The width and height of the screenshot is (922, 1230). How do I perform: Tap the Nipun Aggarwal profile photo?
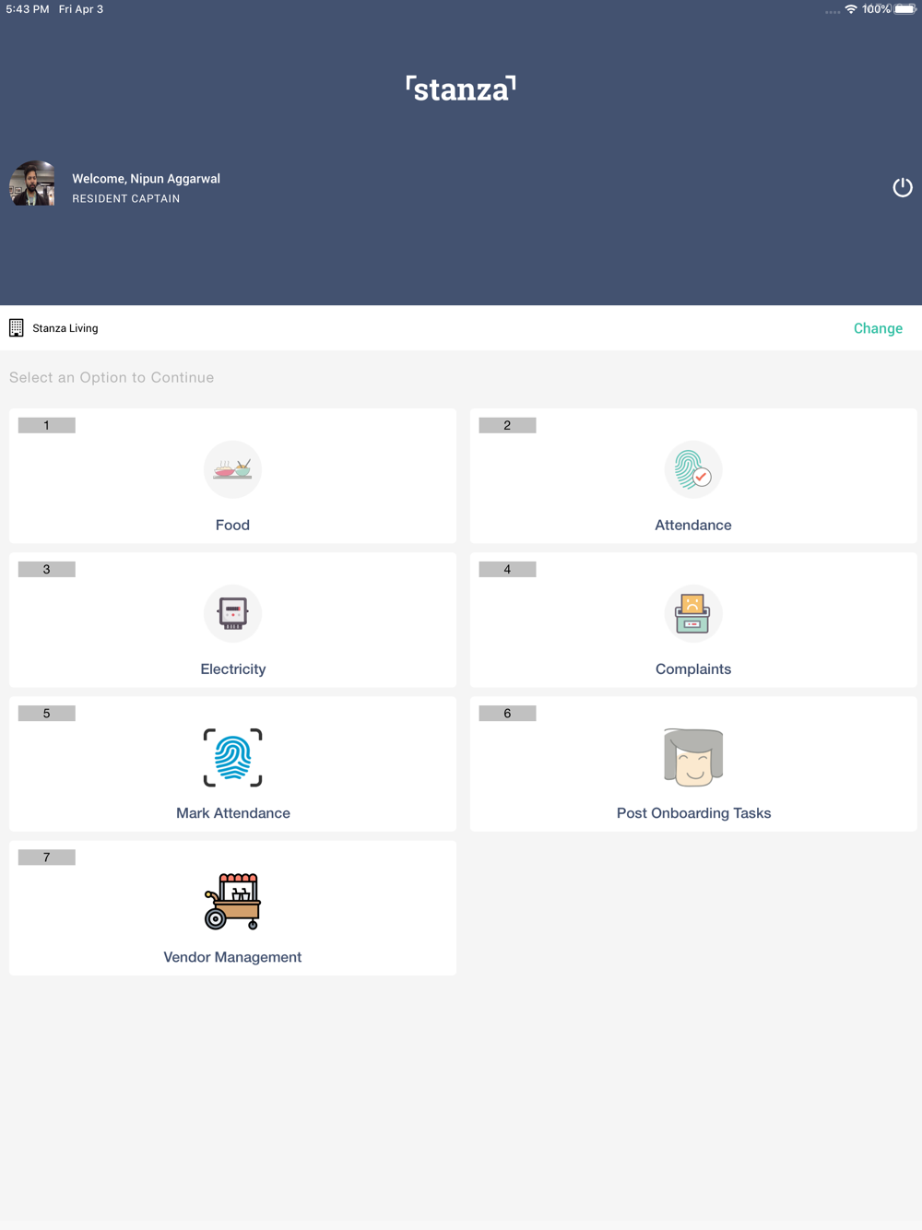click(x=32, y=183)
